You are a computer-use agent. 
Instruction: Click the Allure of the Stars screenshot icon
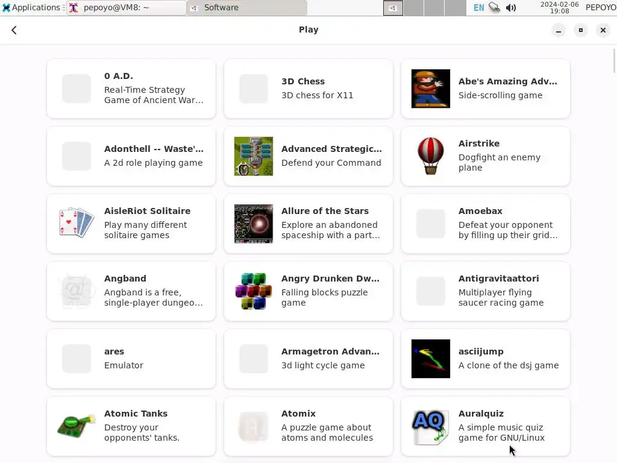pyautogui.click(x=254, y=224)
